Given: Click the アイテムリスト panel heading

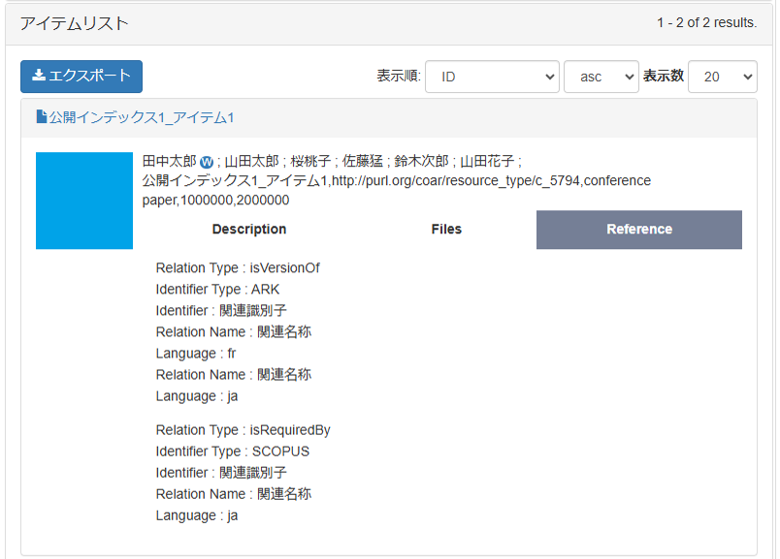Looking at the screenshot, I should pos(75,23).
